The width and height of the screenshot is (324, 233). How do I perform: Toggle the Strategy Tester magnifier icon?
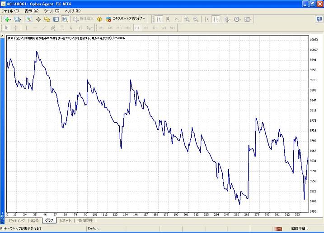[x=65, y=19]
